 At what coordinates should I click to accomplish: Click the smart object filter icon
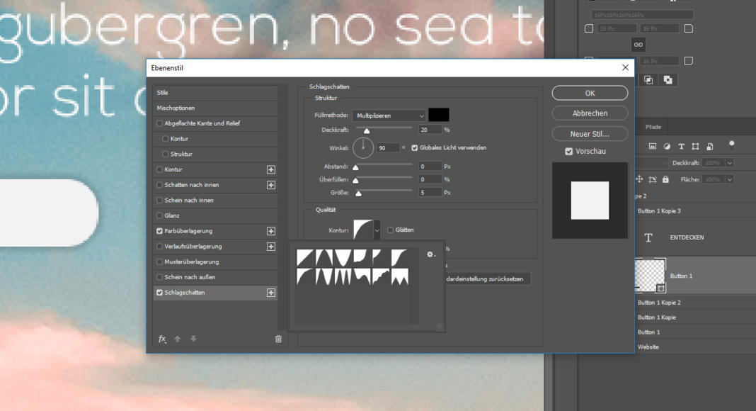710,147
